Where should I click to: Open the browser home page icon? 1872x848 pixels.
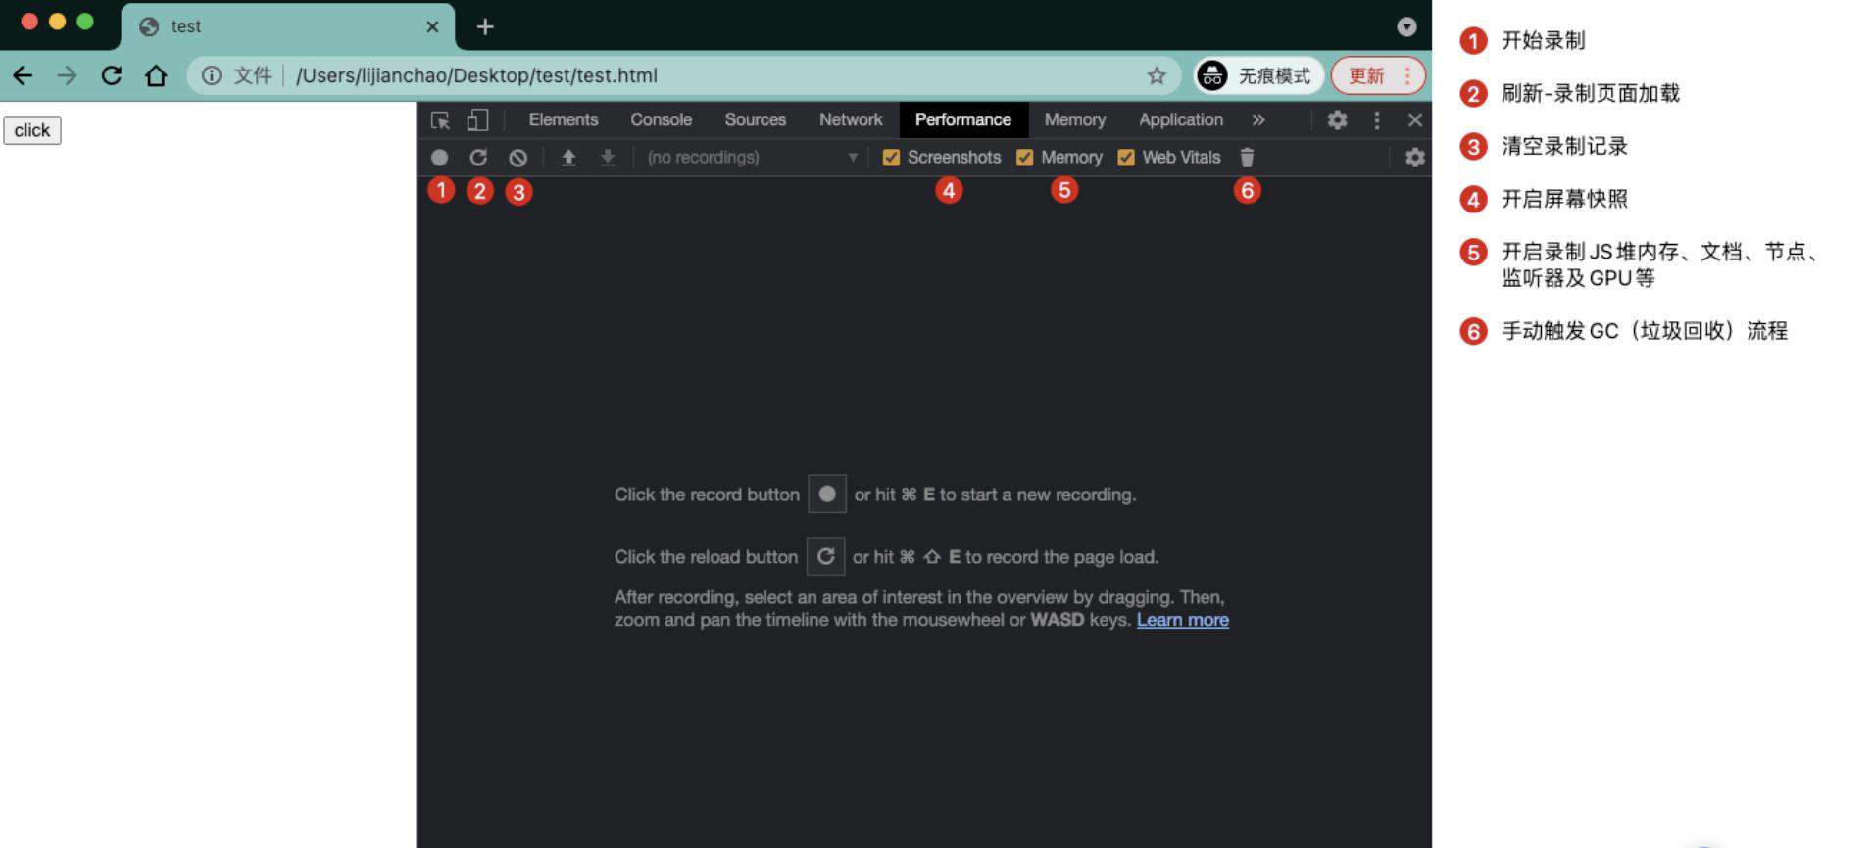pos(156,75)
